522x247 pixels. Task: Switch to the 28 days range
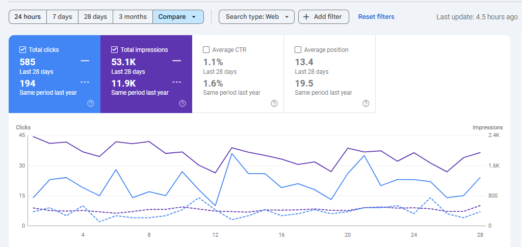(x=95, y=17)
